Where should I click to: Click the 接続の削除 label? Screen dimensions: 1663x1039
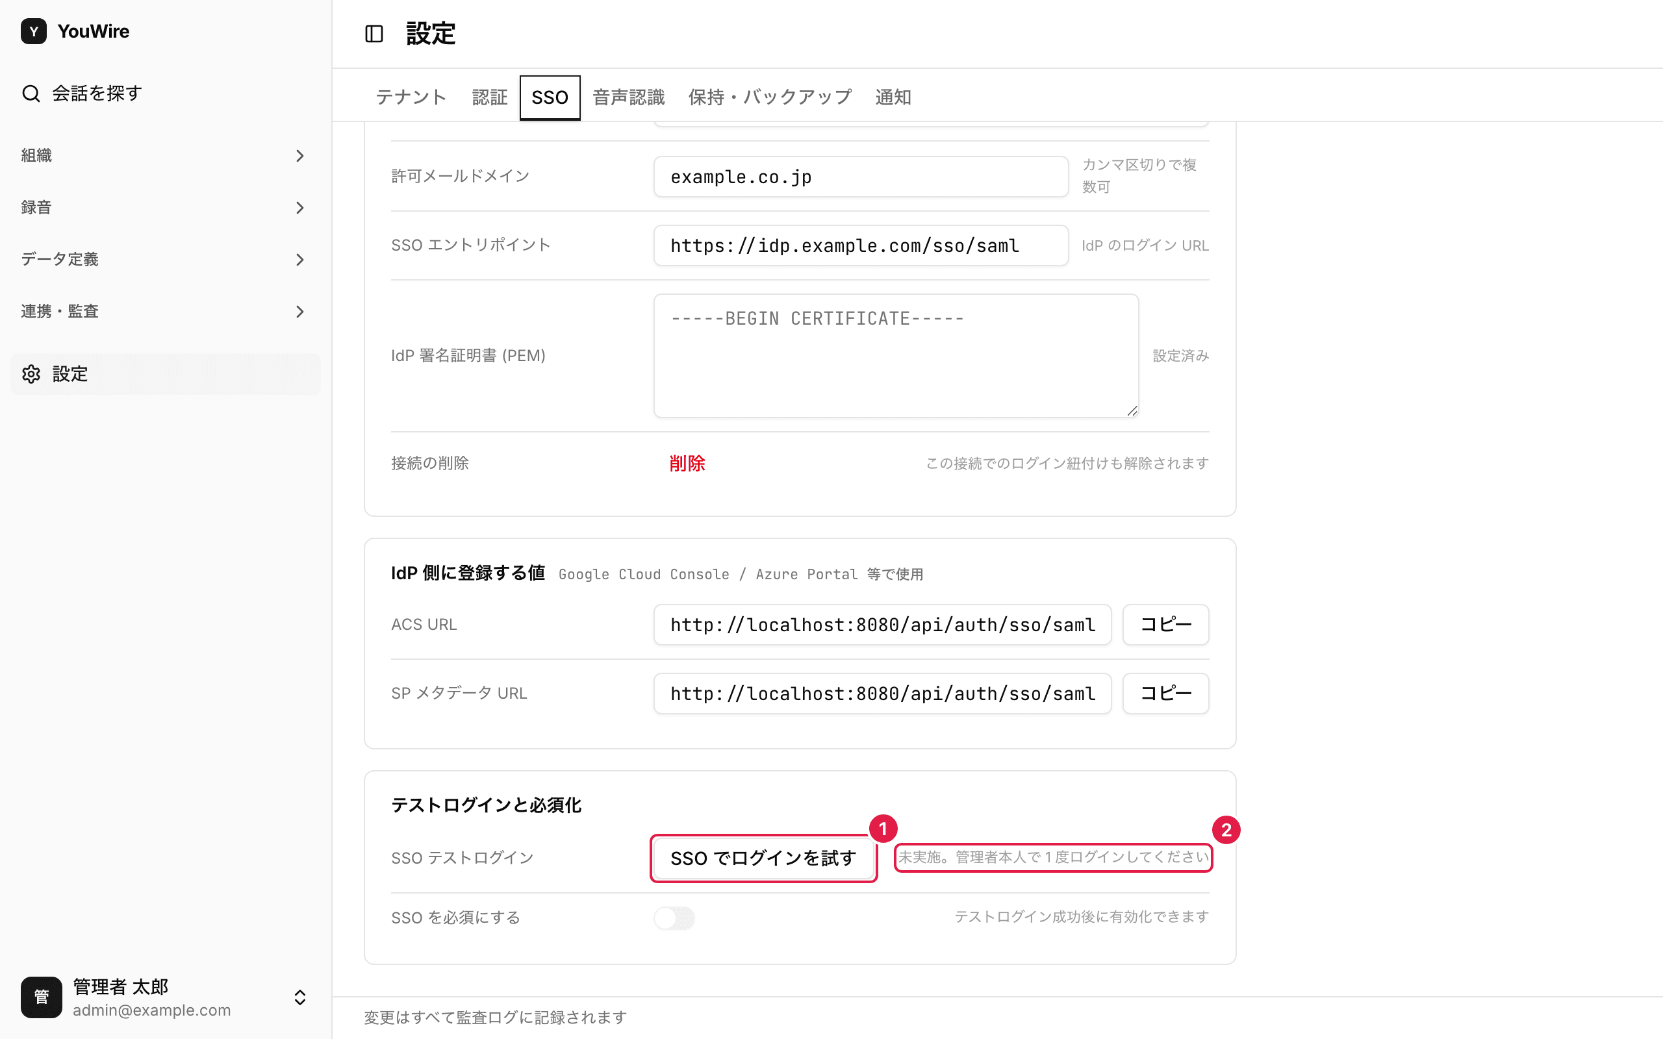pos(430,463)
